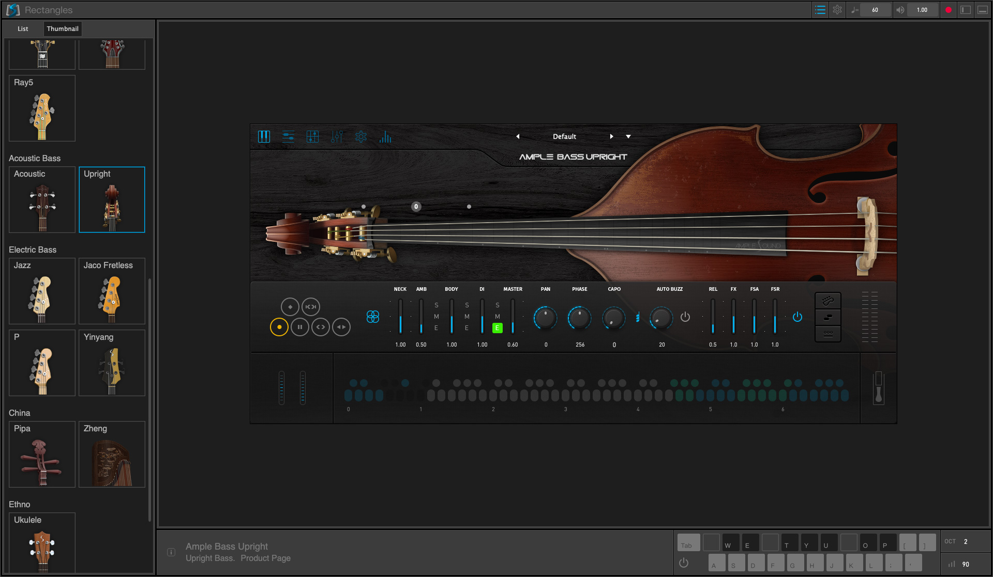The width and height of the screenshot is (993, 577).
Task: Toggle the Auto Buzz power button
Action: pos(685,317)
